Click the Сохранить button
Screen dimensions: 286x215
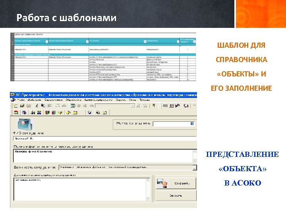tap(176, 184)
